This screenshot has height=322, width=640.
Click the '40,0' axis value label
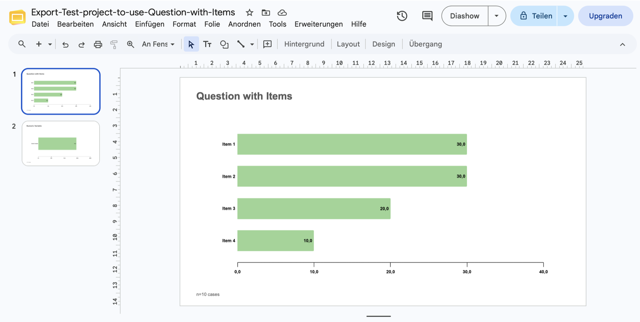(543, 272)
